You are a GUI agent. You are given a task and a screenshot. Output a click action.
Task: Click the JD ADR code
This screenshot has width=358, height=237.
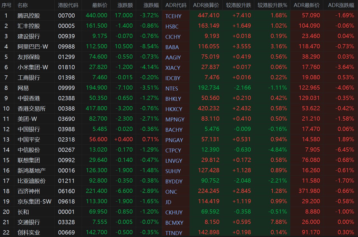point(169,202)
